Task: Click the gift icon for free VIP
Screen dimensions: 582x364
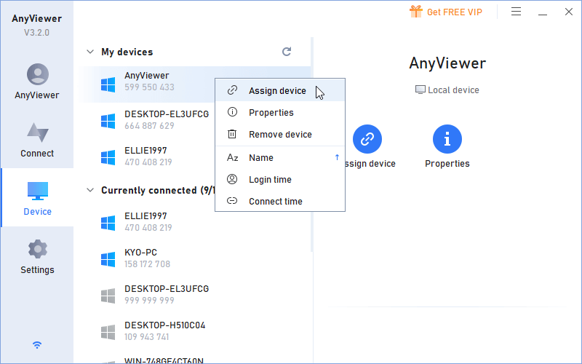Action: click(x=415, y=12)
